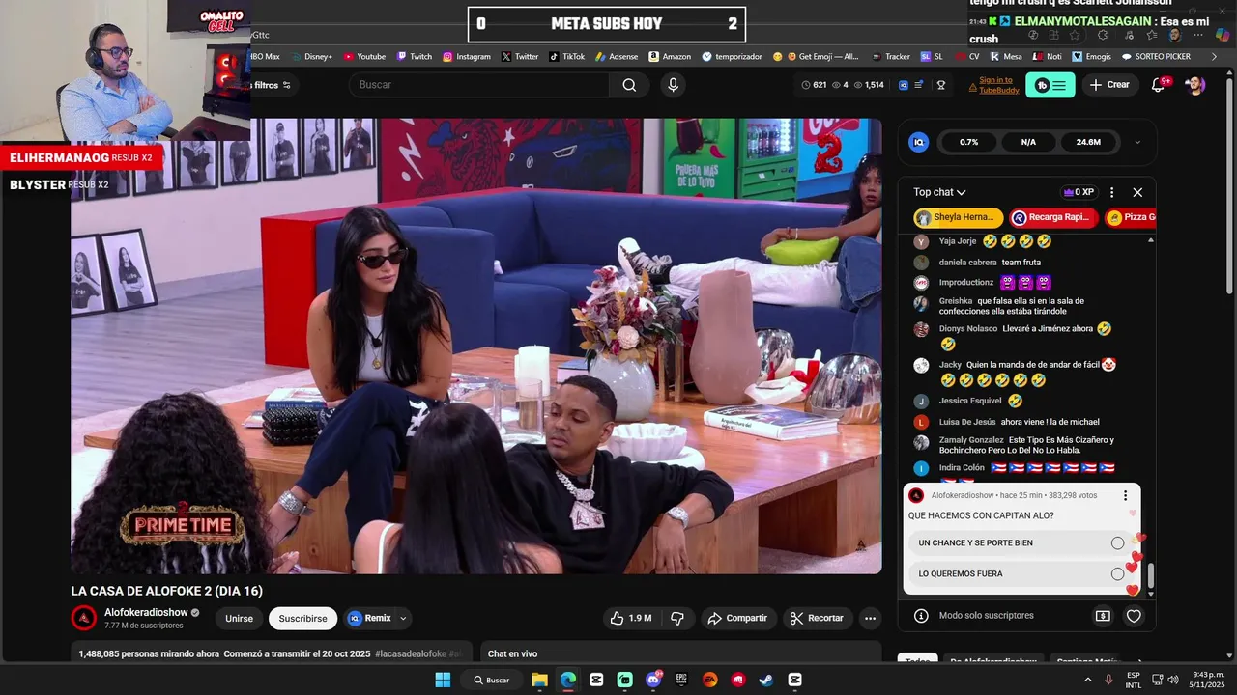Dislike the video with thumbs down
The height and width of the screenshot is (695, 1237).
pyautogui.click(x=677, y=618)
